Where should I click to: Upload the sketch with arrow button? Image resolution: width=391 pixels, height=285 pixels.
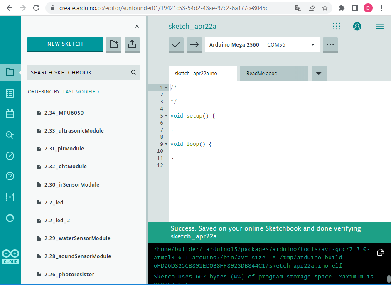tap(194, 45)
